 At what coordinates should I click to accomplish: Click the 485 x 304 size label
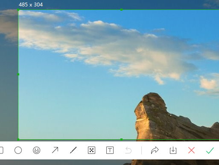coord(31,5)
